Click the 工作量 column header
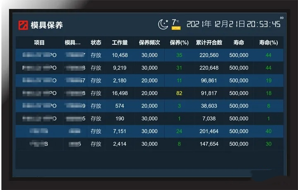 (120, 43)
